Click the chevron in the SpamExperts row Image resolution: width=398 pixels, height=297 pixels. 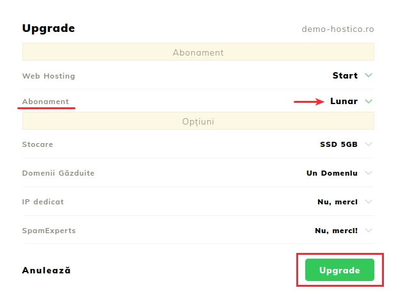tap(368, 231)
